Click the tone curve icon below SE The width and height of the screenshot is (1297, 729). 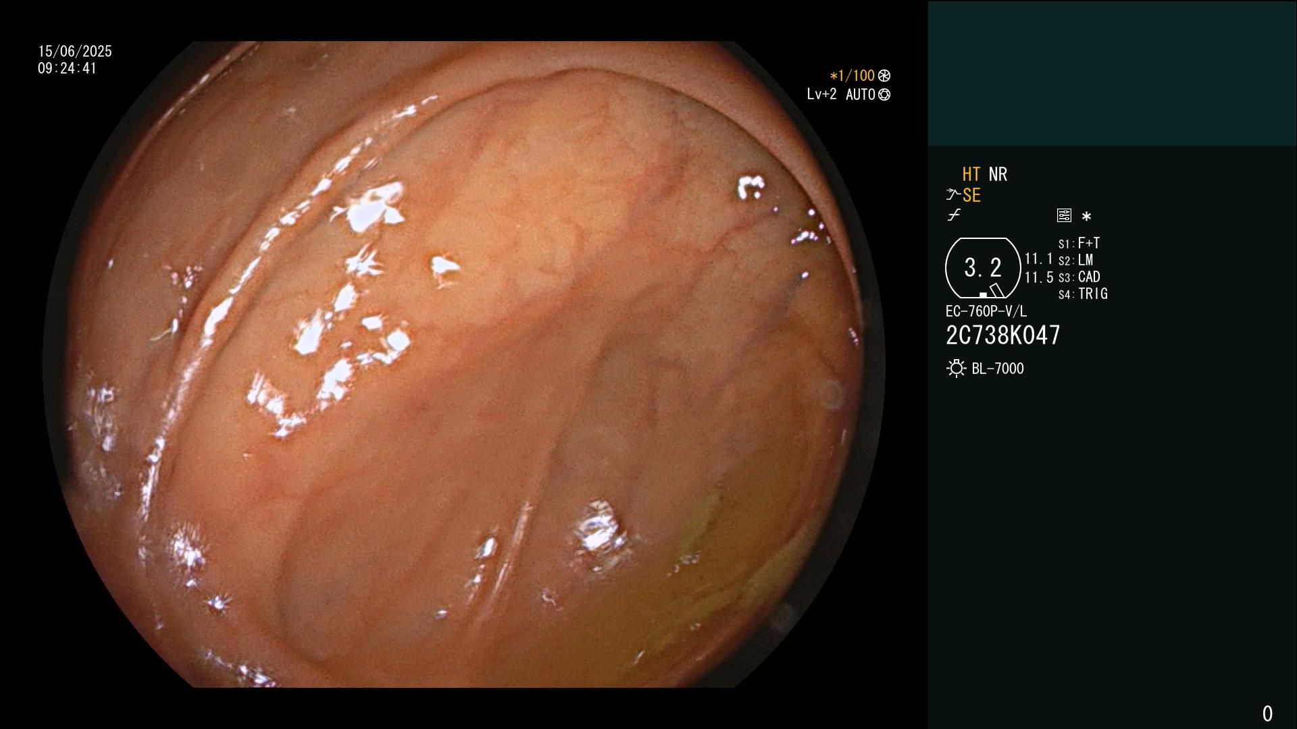tap(954, 215)
